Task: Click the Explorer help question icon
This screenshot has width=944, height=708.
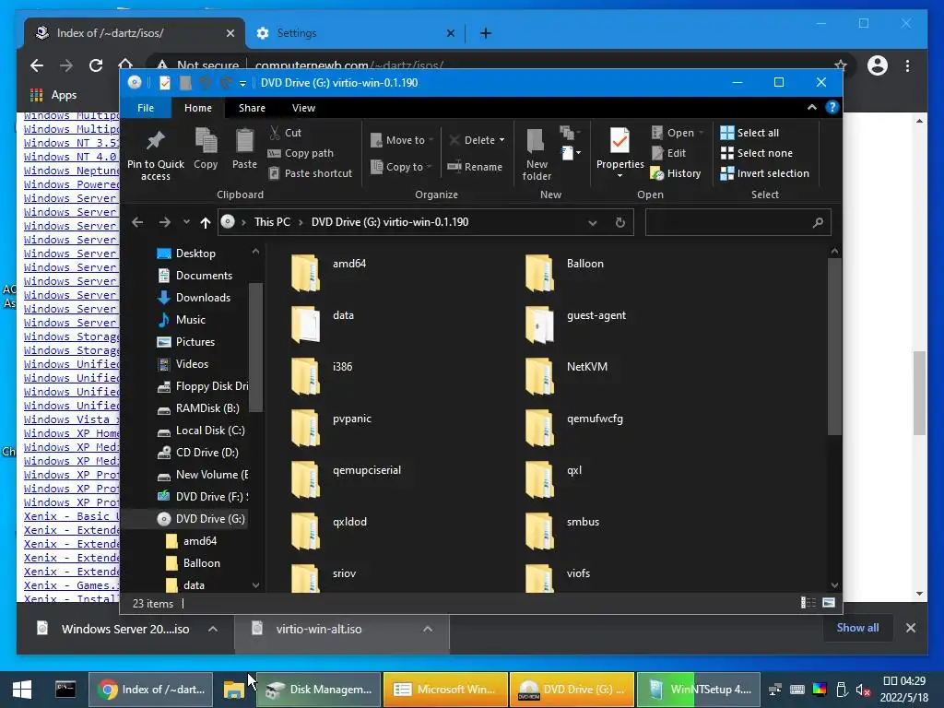Action: point(832,107)
